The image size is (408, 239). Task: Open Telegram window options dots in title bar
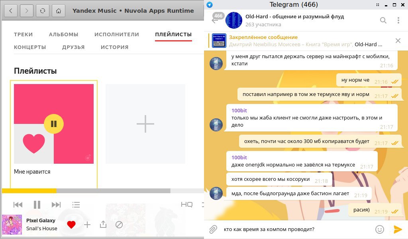[x=378, y=5]
